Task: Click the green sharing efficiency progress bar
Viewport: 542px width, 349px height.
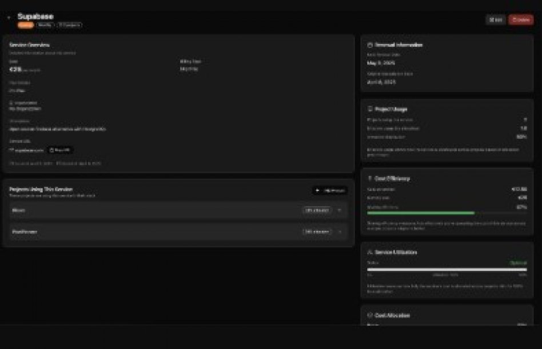Action: 421,213
